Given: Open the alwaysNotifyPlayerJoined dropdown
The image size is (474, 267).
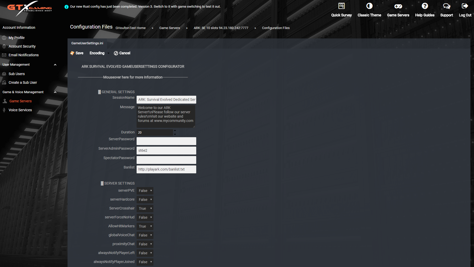Looking at the screenshot, I should click(x=145, y=262).
